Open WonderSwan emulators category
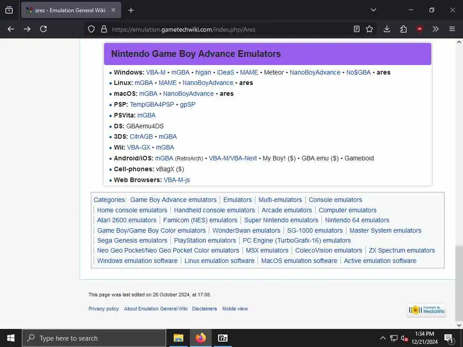The image size is (463, 347). (x=246, y=230)
